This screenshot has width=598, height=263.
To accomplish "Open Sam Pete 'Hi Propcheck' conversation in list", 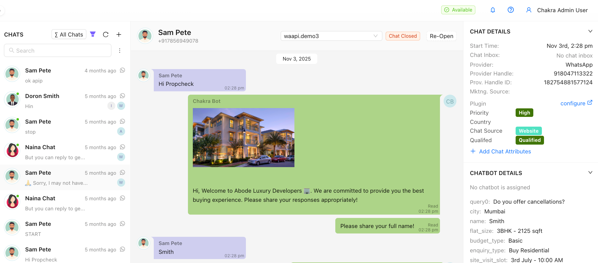I will click(65, 252).
